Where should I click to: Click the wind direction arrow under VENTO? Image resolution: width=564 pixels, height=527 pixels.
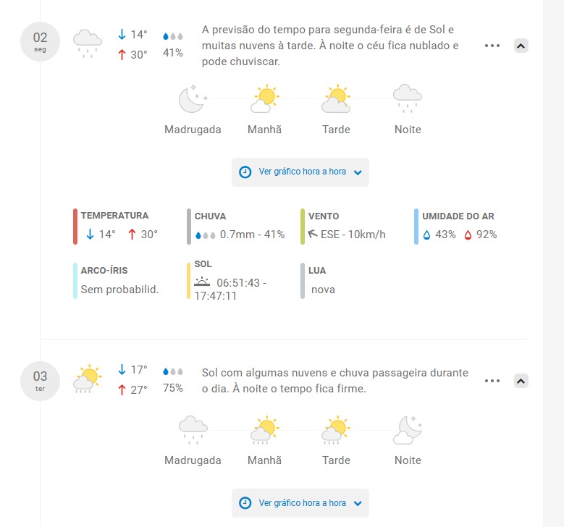(313, 235)
